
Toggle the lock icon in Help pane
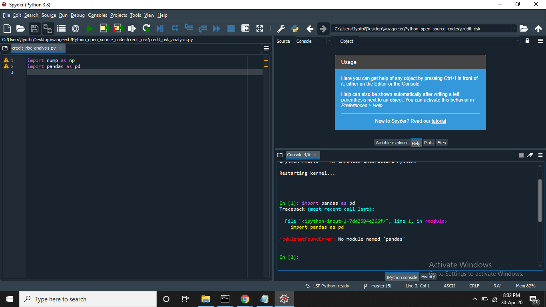tap(527, 40)
